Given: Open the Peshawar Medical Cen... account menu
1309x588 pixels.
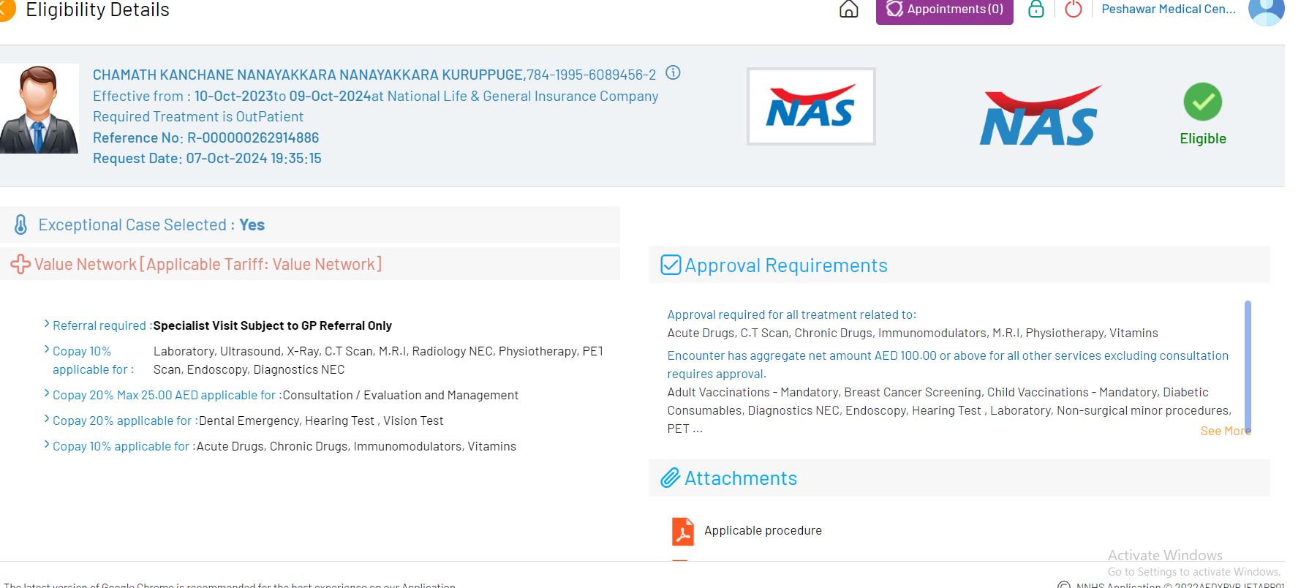Looking at the screenshot, I should pyautogui.click(x=1168, y=10).
